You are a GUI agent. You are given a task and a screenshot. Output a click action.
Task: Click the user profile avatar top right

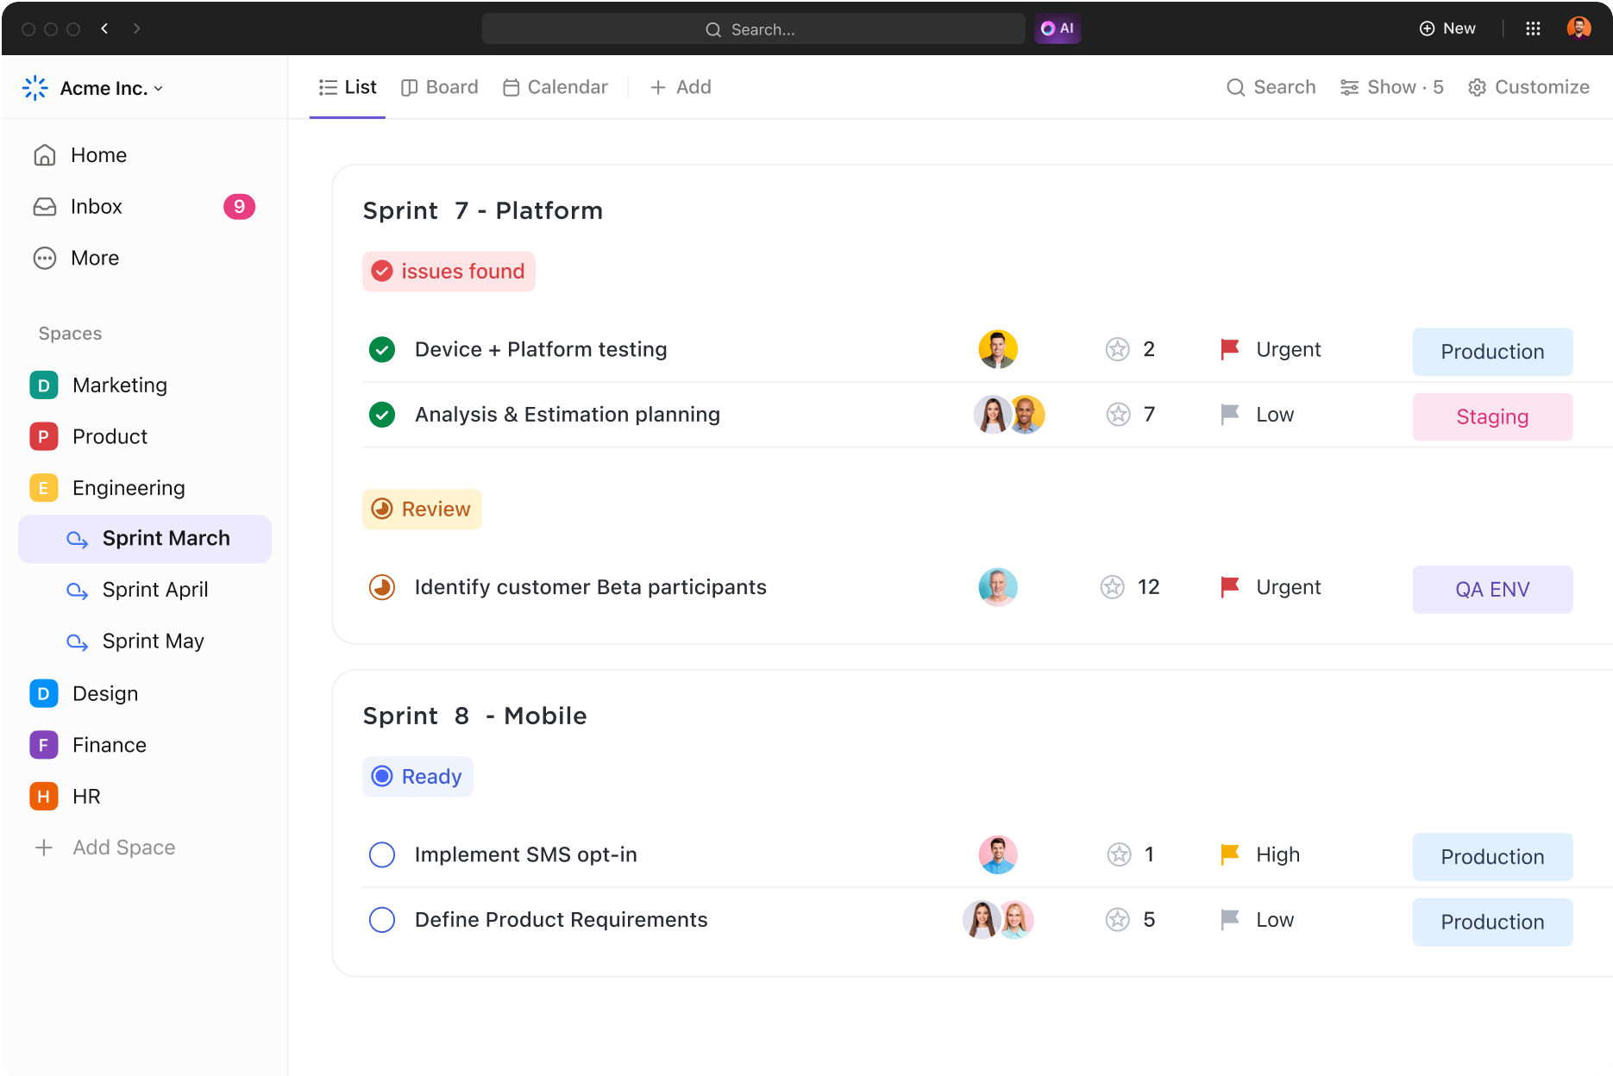coord(1578,28)
